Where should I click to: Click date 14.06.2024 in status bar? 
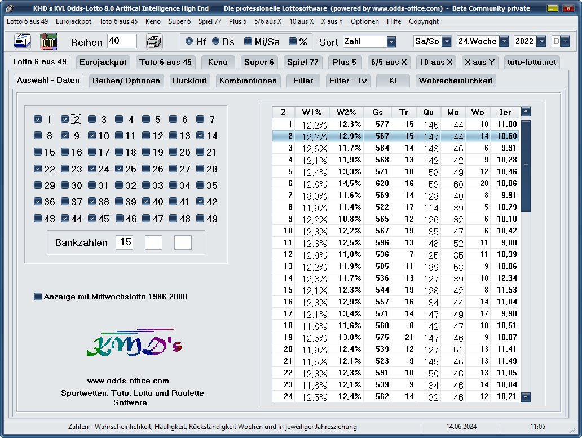pos(461,427)
